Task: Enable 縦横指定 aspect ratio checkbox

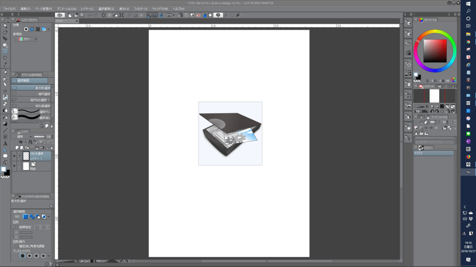Action: (x=17, y=227)
